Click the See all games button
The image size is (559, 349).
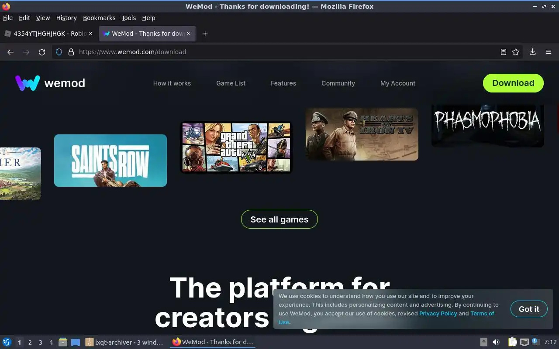[x=279, y=219]
